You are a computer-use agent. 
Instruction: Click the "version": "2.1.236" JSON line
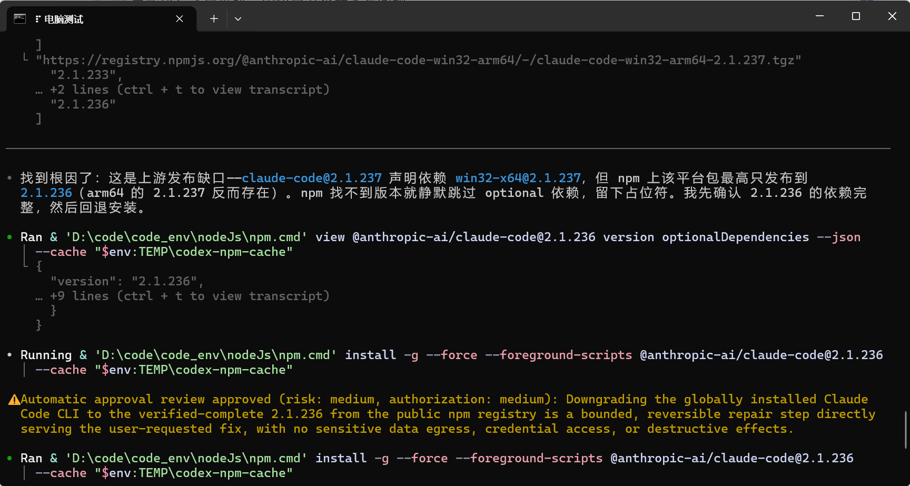point(127,281)
